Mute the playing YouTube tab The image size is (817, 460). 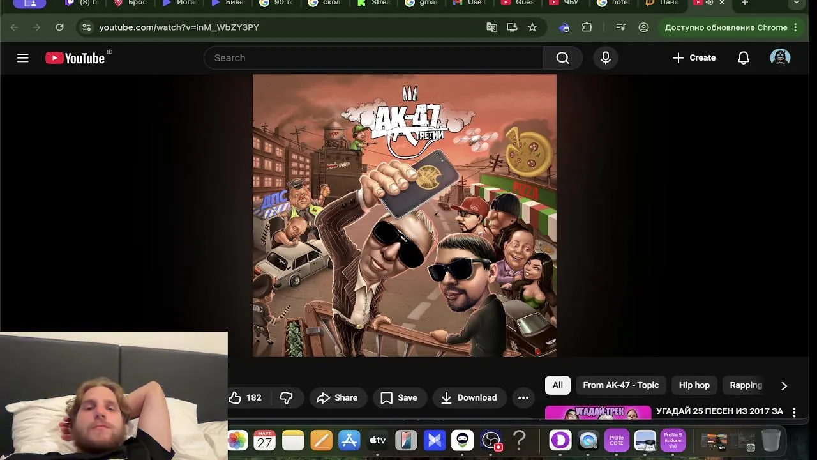709,3
